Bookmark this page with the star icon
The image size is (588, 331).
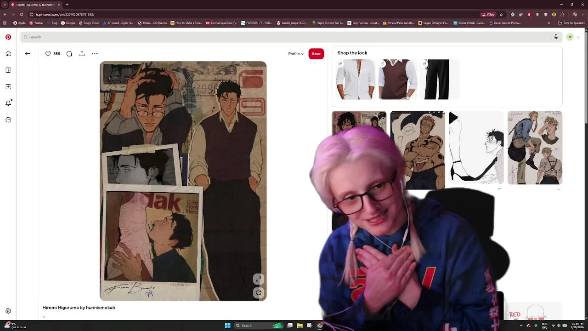pos(501,14)
